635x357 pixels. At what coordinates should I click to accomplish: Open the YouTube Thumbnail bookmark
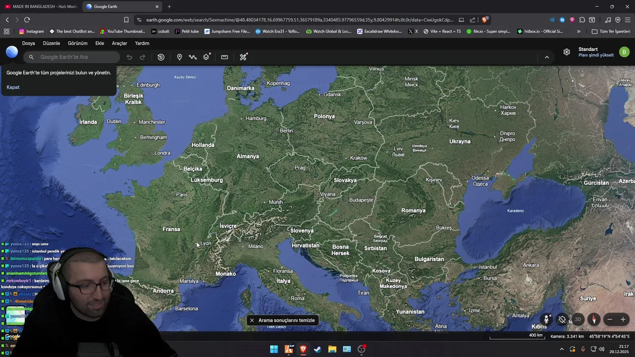pyautogui.click(x=123, y=31)
